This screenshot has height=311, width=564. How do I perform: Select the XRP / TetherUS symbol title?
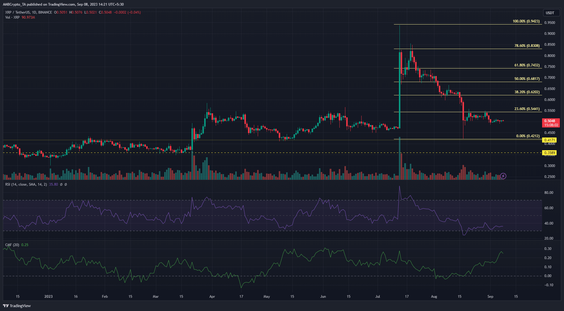(x=28, y=12)
